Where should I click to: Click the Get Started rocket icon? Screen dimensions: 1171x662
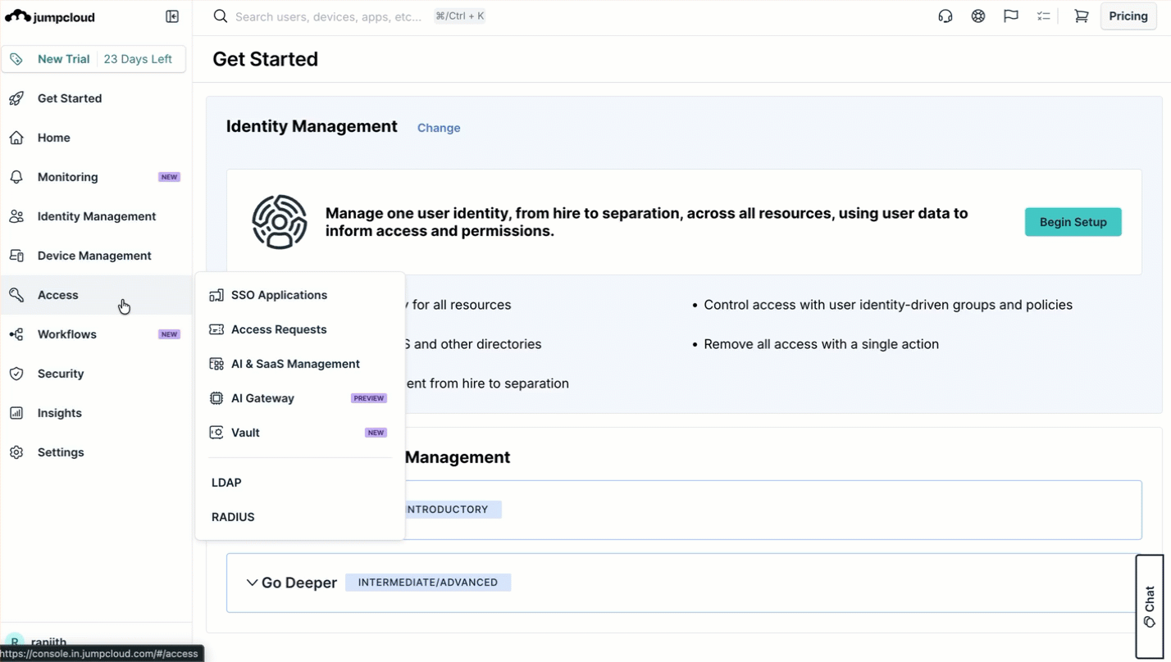(16, 98)
